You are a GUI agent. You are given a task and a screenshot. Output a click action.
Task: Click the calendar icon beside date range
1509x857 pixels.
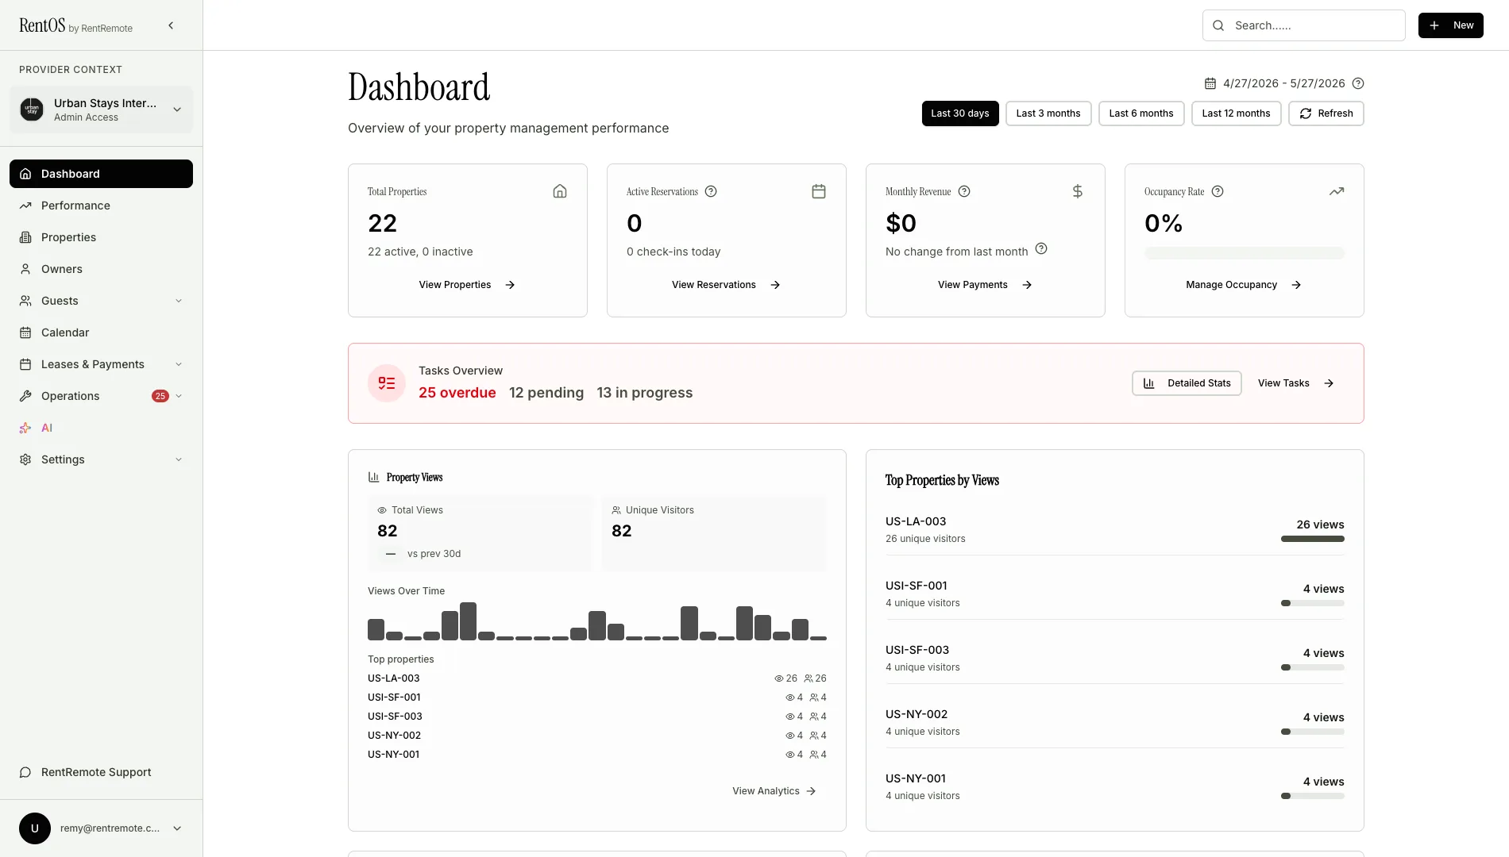[x=1210, y=83]
